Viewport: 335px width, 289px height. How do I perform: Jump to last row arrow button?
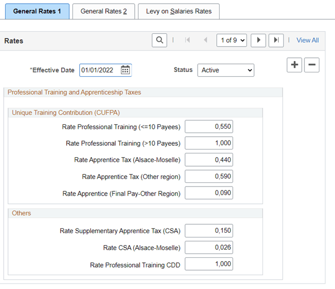pyautogui.click(x=276, y=40)
